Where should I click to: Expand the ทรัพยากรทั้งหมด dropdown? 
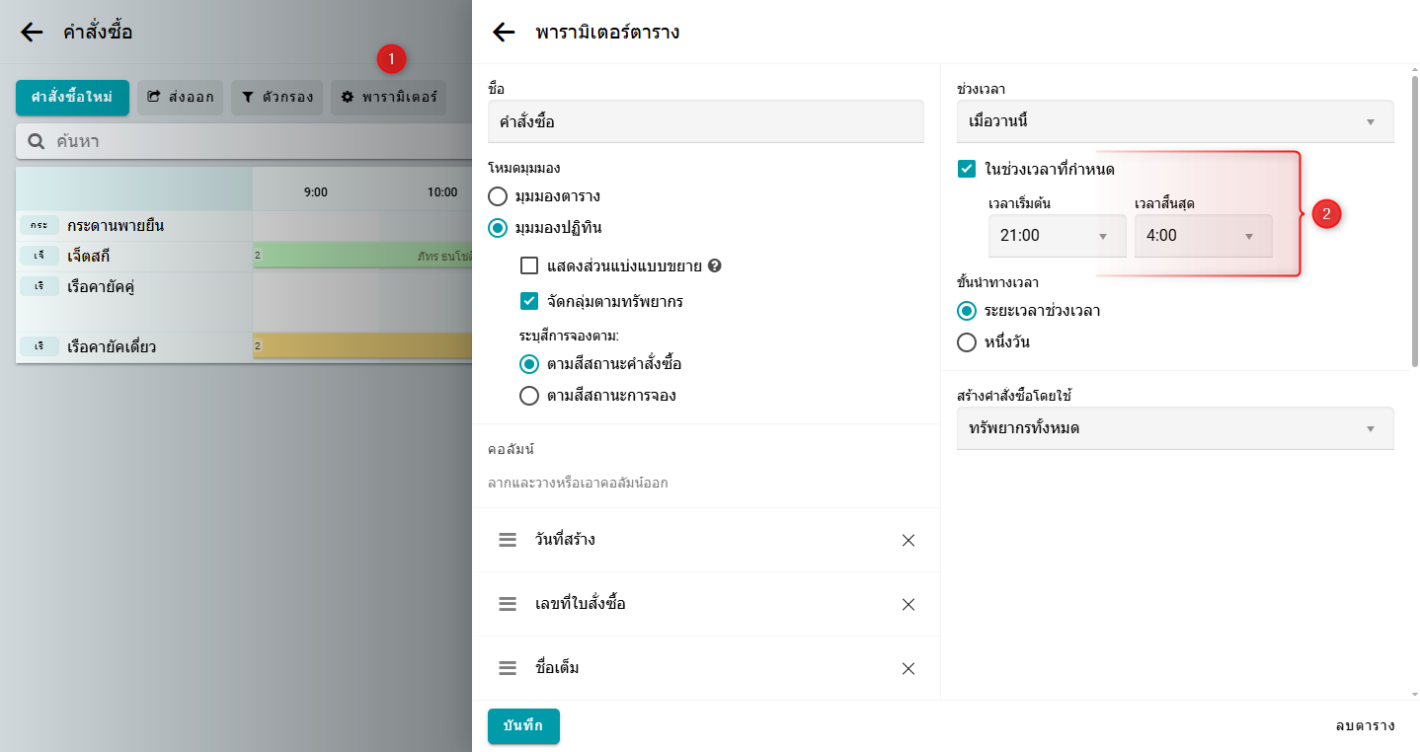1175,428
